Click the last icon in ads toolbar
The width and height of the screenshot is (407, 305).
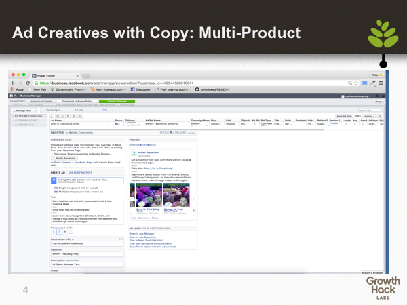tap(81, 116)
